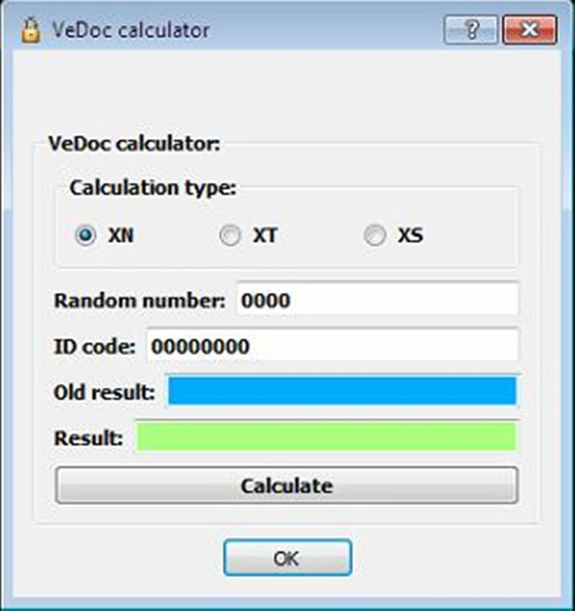Click the "VeDoc calculator" window title text
This screenshot has width=575, height=611.
pos(131,31)
